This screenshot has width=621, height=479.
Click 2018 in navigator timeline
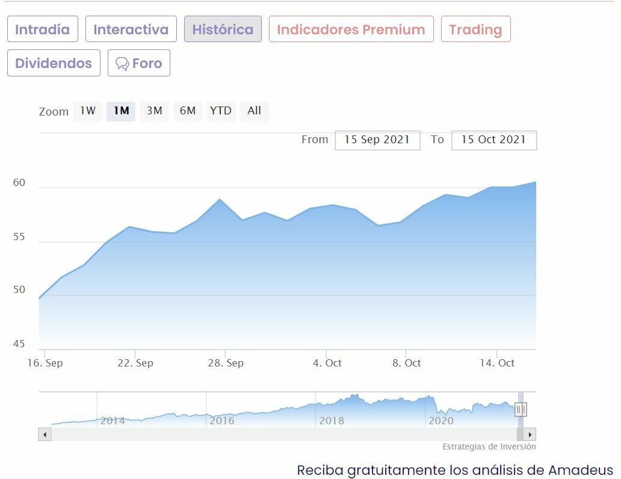(x=332, y=421)
